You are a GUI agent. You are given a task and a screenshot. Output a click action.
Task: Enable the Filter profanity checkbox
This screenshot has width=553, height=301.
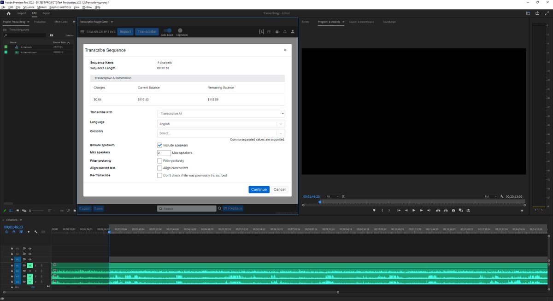(x=160, y=161)
